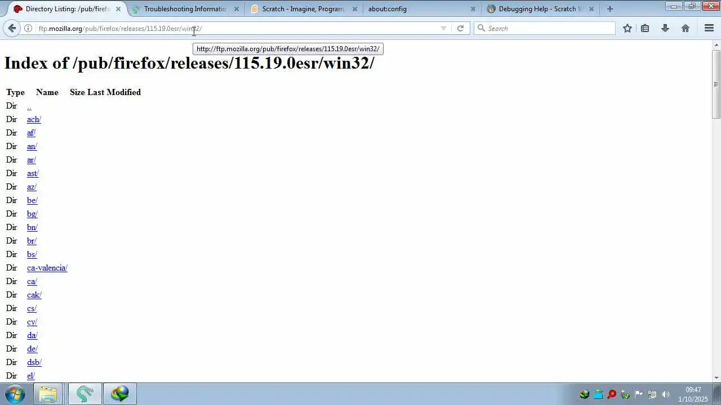Click the volume speaker tray icon

pyautogui.click(x=666, y=394)
